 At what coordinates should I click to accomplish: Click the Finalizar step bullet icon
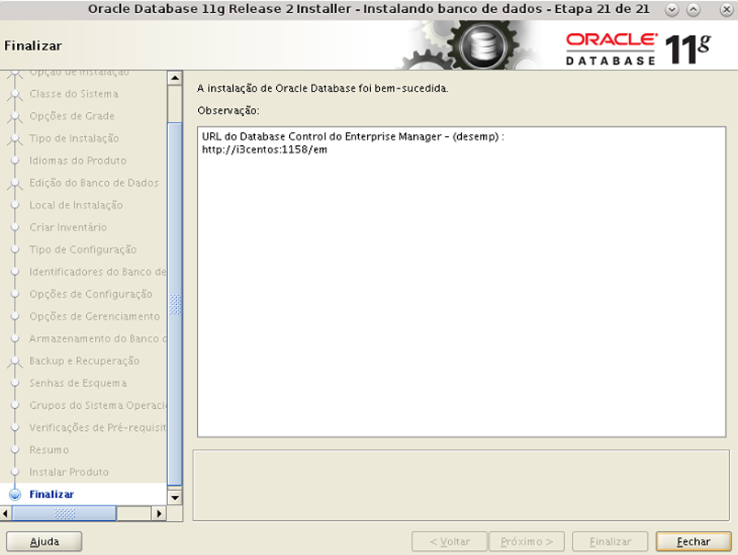coord(15,494)
